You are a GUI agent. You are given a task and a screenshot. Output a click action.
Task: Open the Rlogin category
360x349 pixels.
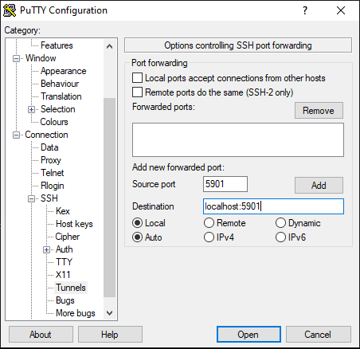[53, 186]
